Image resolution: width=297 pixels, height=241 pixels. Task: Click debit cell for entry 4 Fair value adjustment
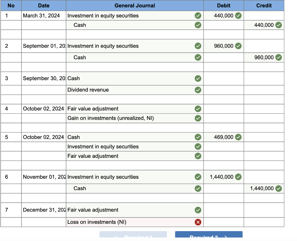click(x=224, y=109)
